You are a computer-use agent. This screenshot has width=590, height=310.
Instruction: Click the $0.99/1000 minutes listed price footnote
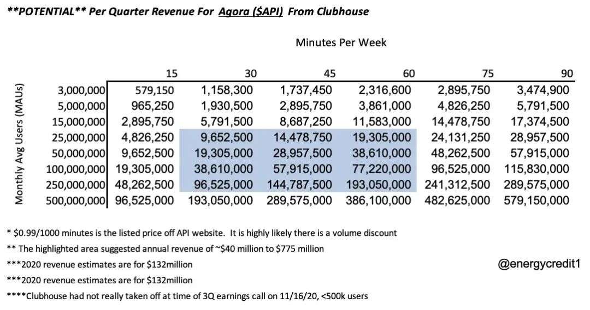click(202, 233)
